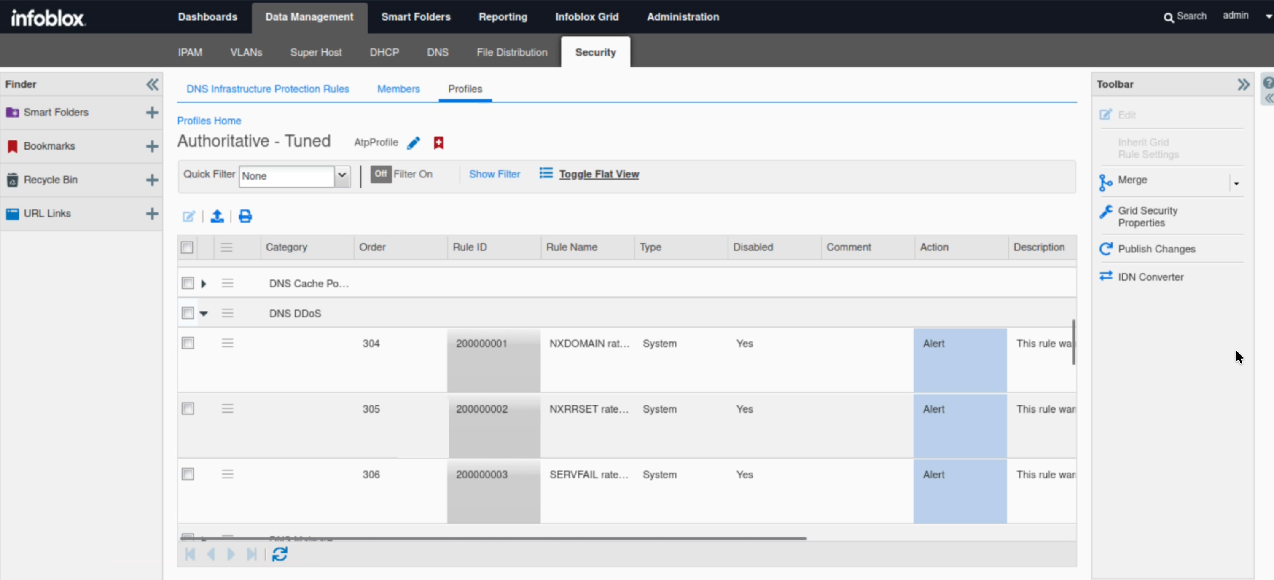This screenshot has width=1274, height=580.
Task: Select the checkbox for rule 200000001
Action: [188, 343]
